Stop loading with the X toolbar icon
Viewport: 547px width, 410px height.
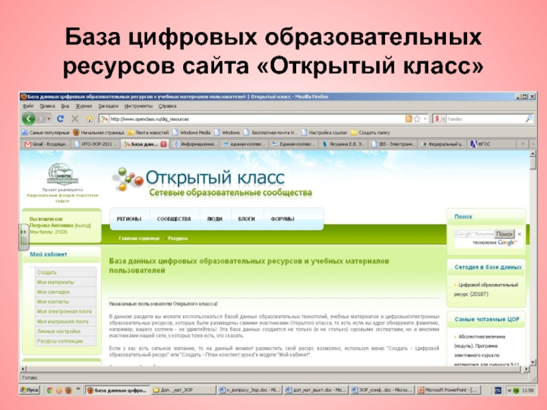75,119
